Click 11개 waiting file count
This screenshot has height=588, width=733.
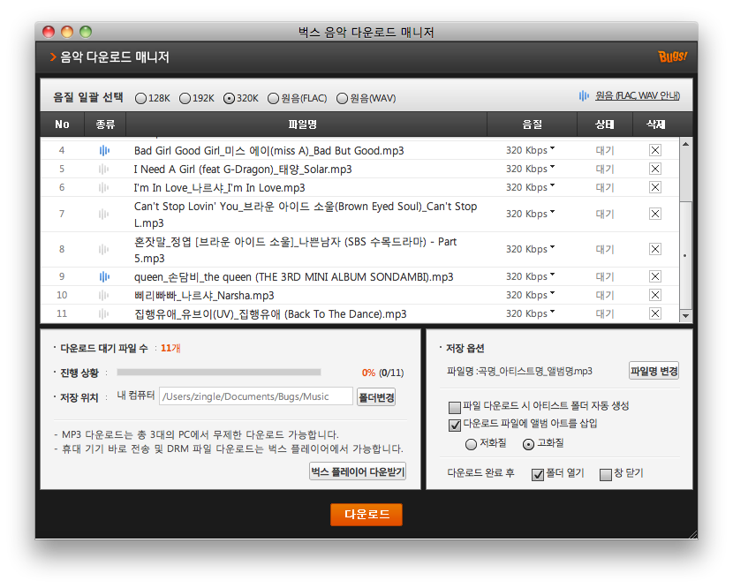pyautogui.click(x=170, y=348)
